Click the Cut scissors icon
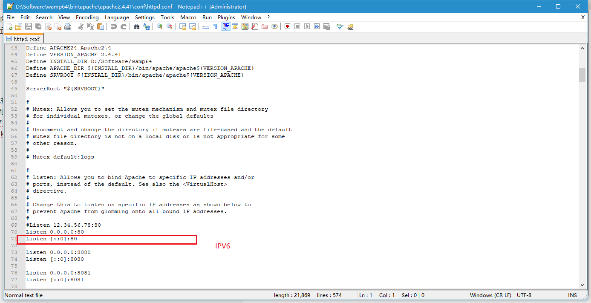The image size is (591, 303). [81, 26]
